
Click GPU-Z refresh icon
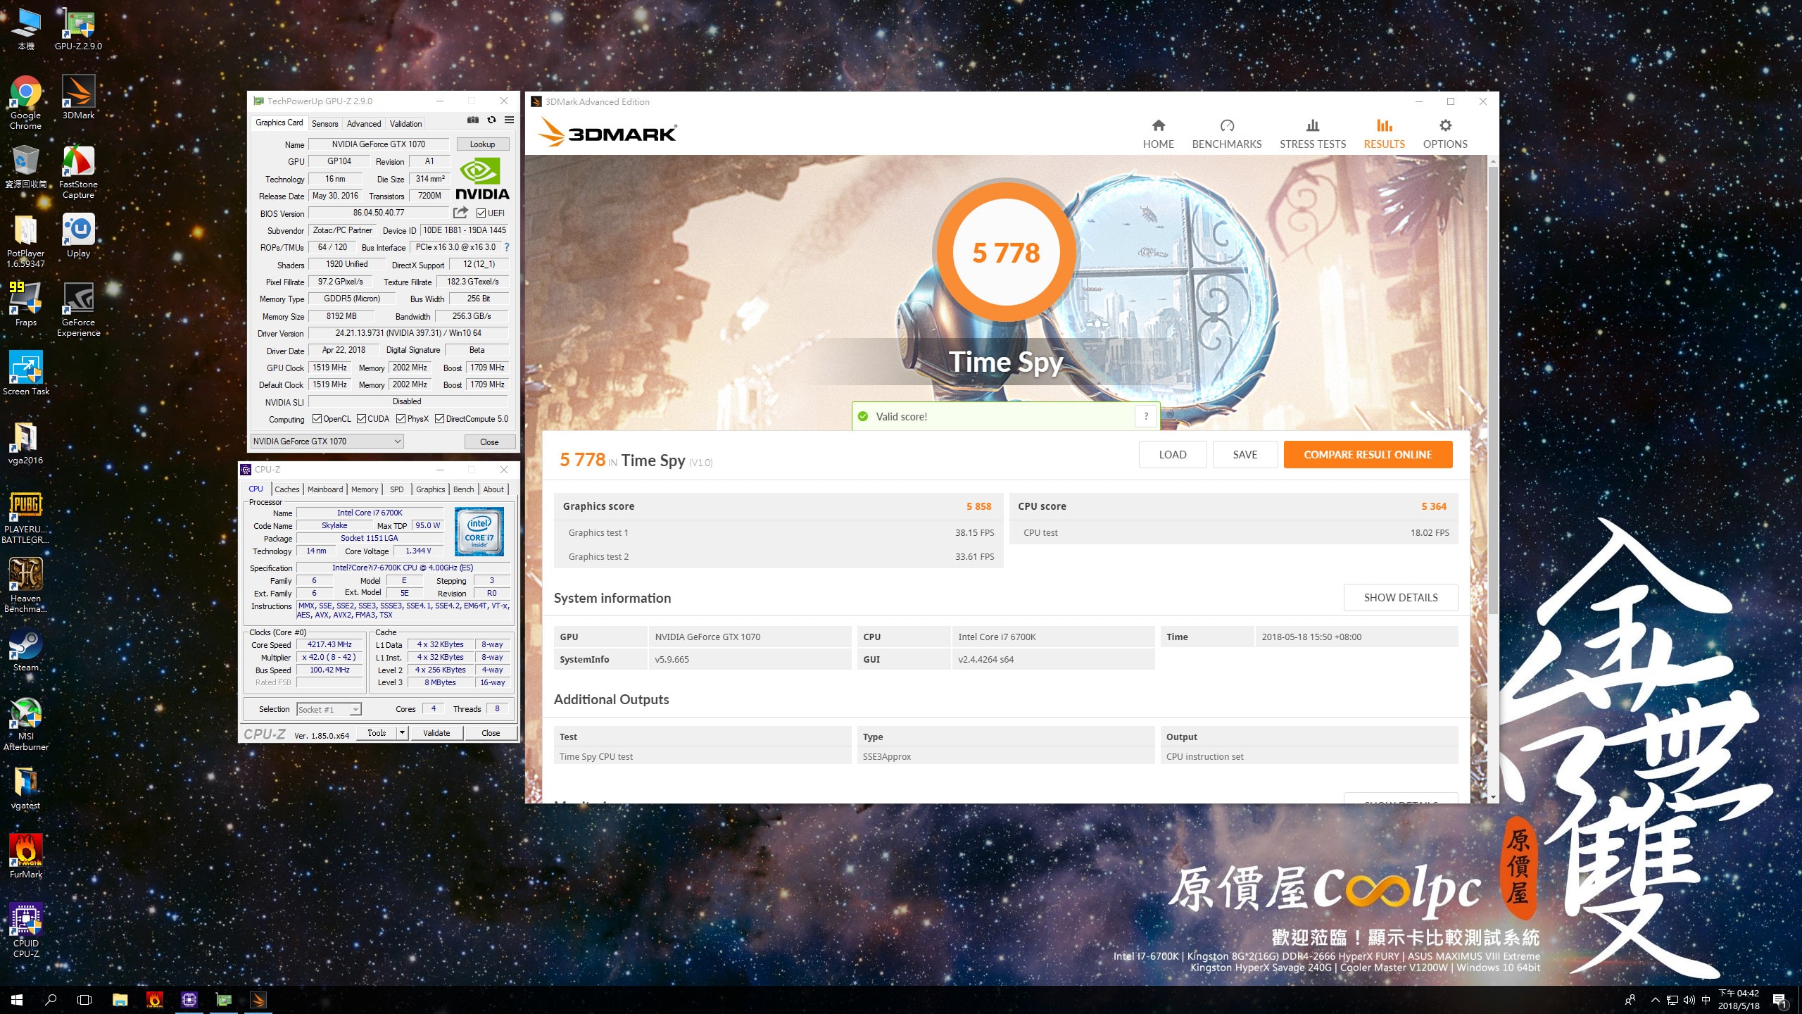pyautogui.click(x=491, y=120)
